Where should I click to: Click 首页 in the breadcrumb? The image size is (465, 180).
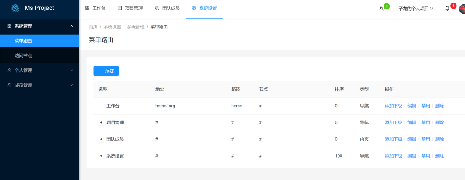[x=93, y=27]
